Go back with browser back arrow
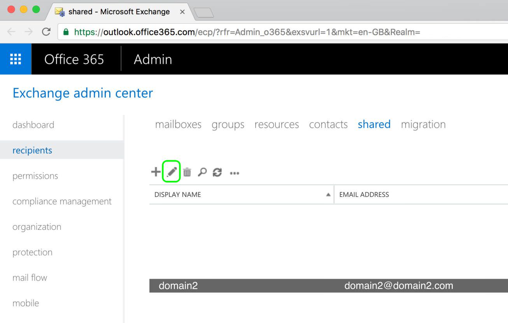 tap(11, 32)
